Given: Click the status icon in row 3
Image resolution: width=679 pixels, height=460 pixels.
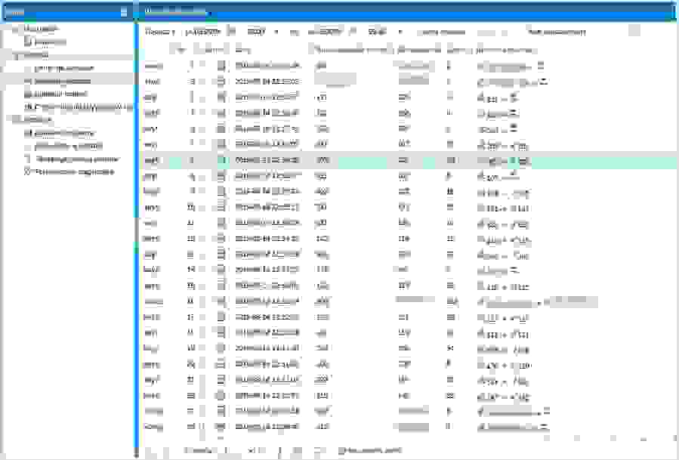Looking at the screenshot, I should tap(221, 97).
